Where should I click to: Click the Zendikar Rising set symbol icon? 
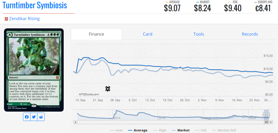[x=6, y=19]
